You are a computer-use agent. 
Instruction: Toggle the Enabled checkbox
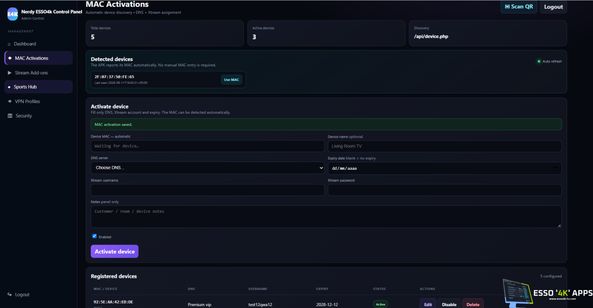95,236
